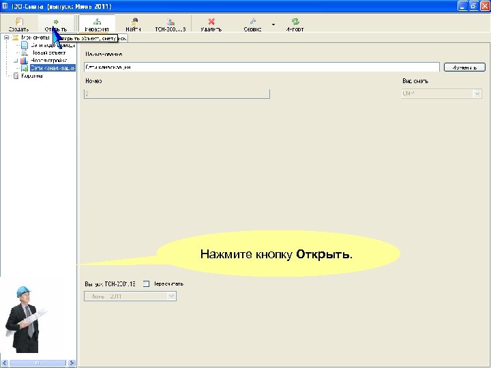Click the Удалить red cross button
Image resolution: width=491 pixels, height=368 pixels.
[211, 24]
